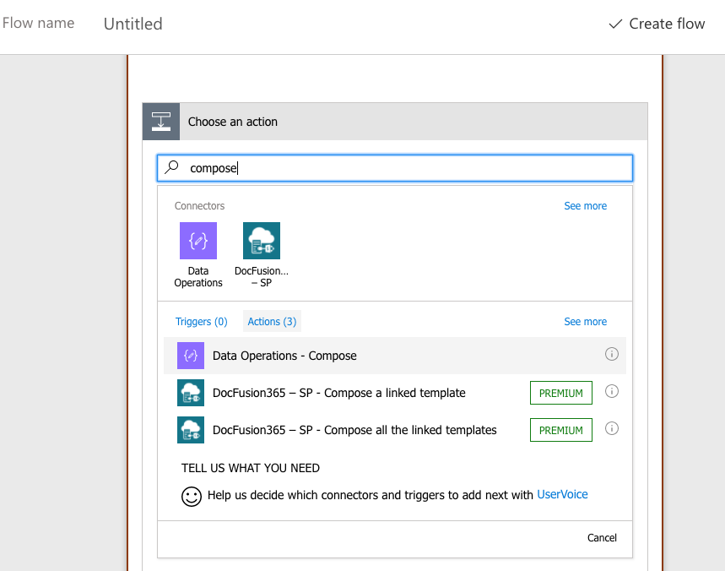The image size is (725, 571).
Task: Click the Create flow button
Action: coord(657,24)
